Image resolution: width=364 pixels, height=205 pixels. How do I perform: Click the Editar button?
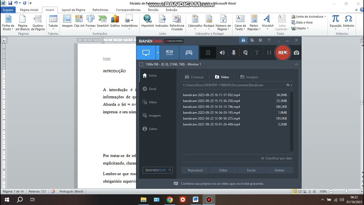pyautogui.click(x=223, y=170)
